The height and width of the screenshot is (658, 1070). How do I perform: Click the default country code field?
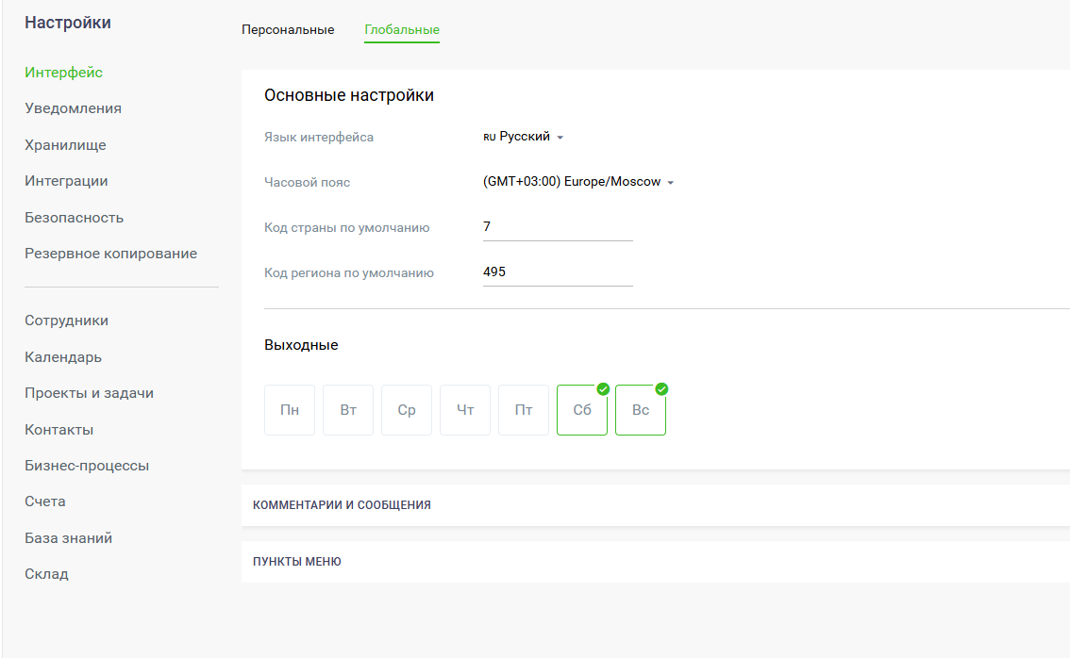coord(557,227)
